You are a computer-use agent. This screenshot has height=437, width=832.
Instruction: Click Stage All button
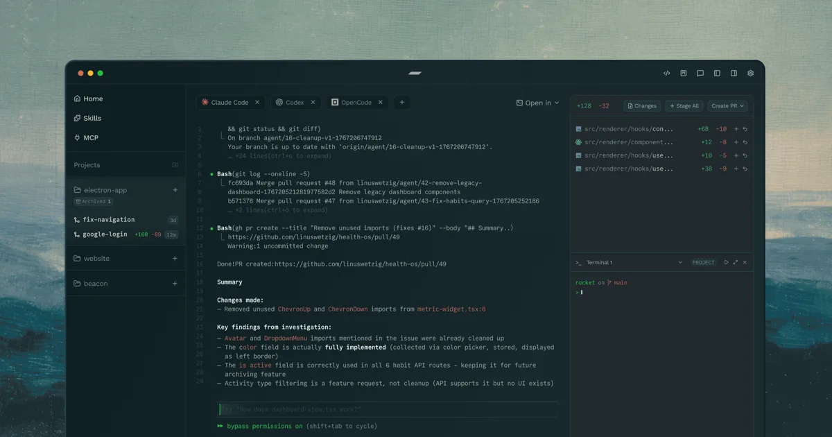tap(684, 106)
